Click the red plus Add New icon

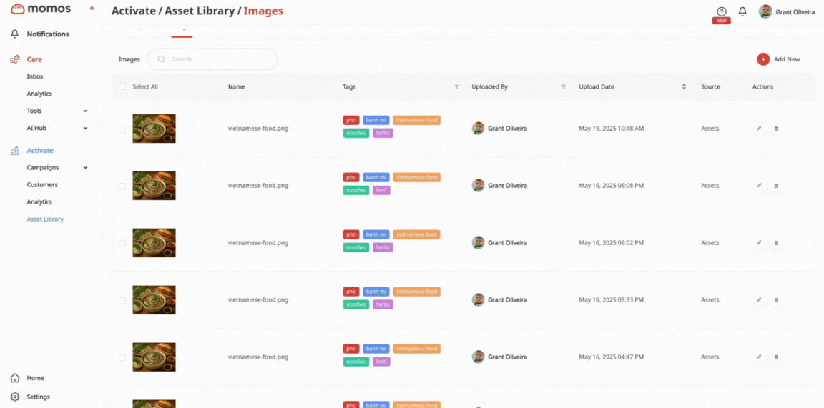(x=763, y=59)
